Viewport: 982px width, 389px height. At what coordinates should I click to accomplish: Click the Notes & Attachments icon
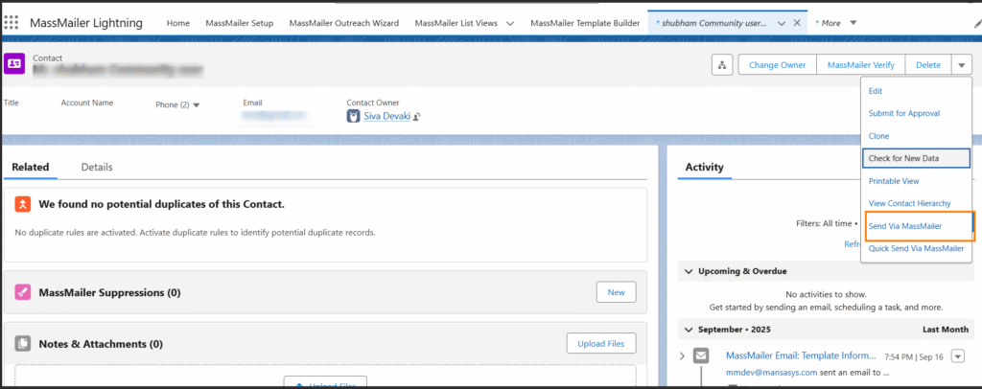[x=23, y=343]
